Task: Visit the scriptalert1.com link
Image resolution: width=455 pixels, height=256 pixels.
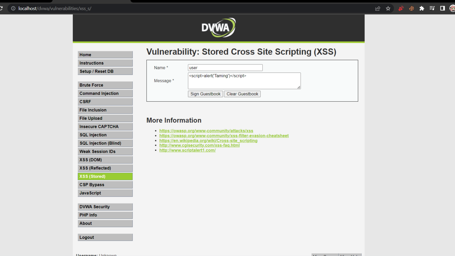Action: click(187, 150)
